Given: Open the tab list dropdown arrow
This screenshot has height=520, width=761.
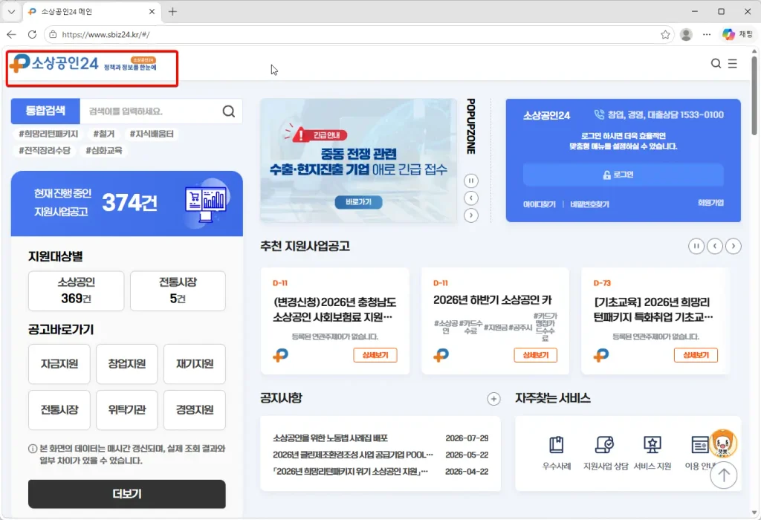Looking at the screenshot, I should point(12,12).
